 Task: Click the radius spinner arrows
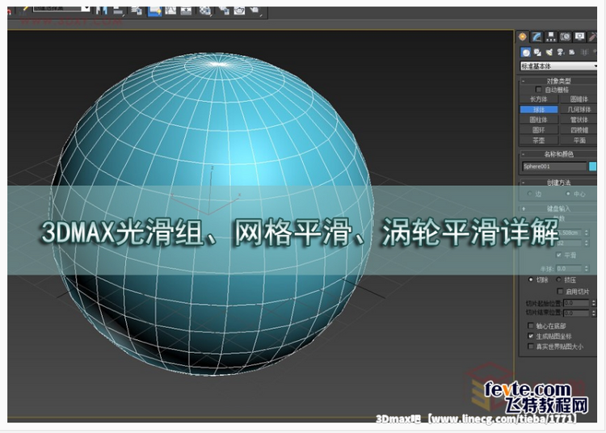[x=587, y=233]
